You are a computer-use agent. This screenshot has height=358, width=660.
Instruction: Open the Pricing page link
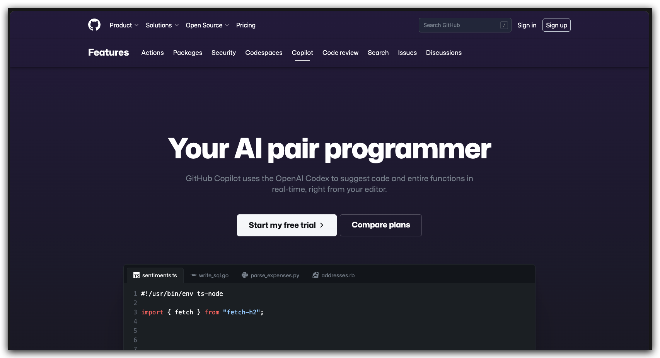click(246, 25)
